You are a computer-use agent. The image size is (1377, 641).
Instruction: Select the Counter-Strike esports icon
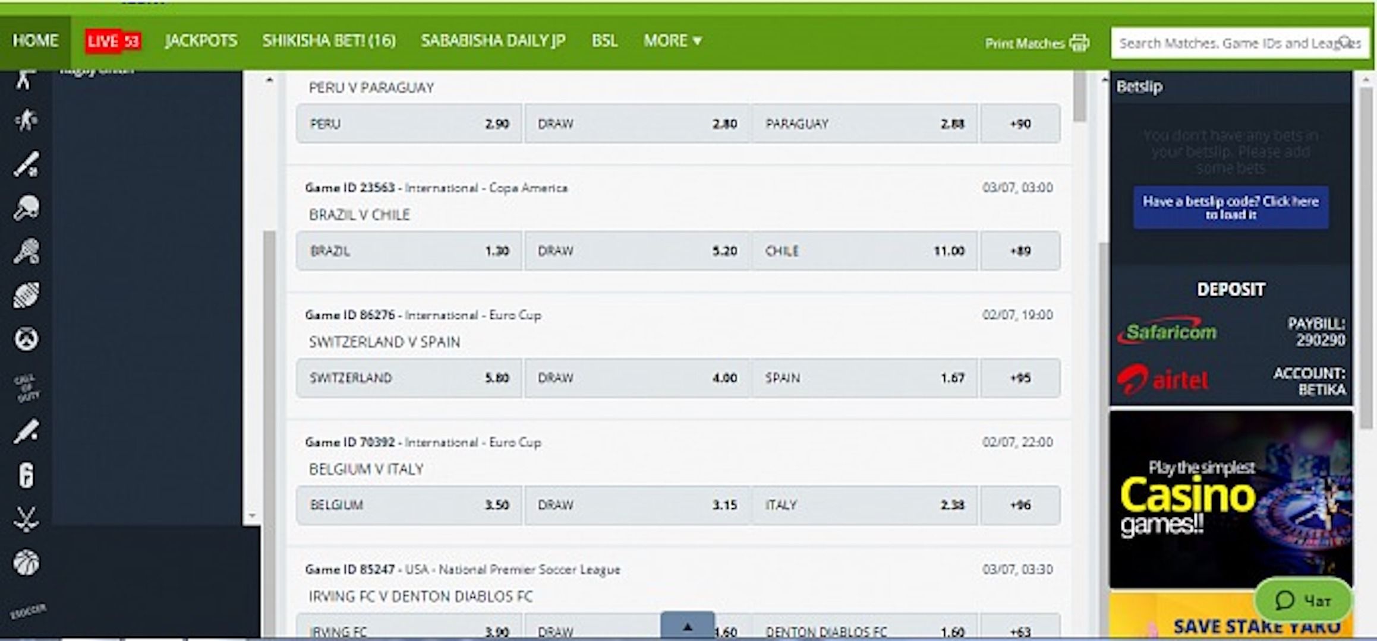pyautogui.click(x=26, y=120)
